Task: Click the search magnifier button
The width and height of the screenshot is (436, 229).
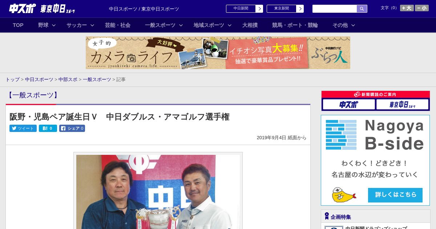Action: (x=362, y=9)
